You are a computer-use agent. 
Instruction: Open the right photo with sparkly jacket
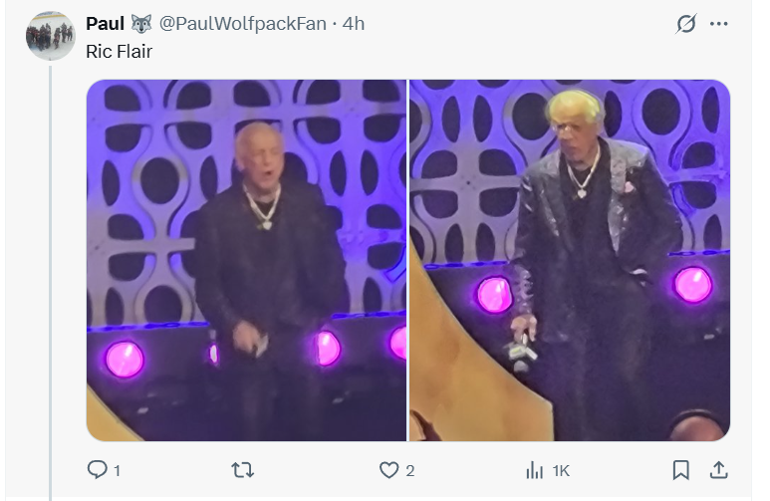pos(570,260)
